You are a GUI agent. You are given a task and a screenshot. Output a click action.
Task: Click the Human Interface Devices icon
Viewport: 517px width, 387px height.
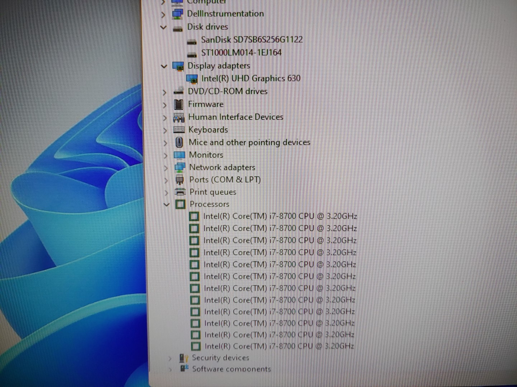coord(179,117)
